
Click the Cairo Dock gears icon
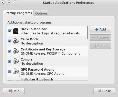(x=16, y=41)
